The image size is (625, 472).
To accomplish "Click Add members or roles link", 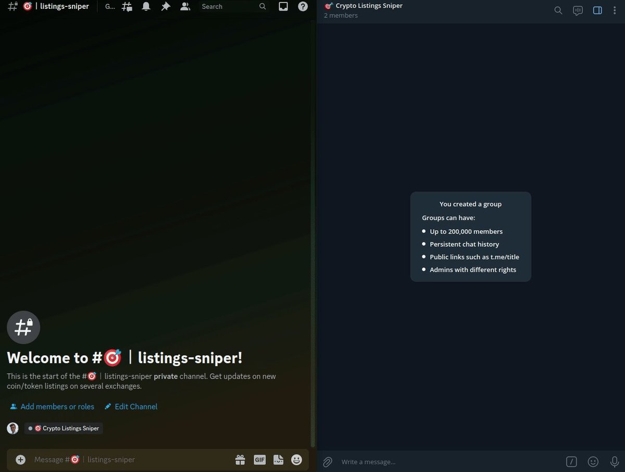I will (52, 406).
